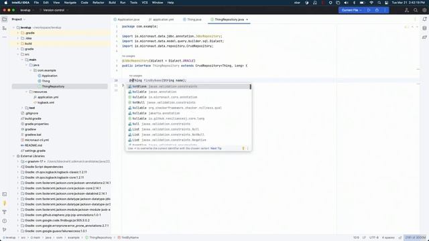Open macOS Control Center icon

(x=386, y=3)
